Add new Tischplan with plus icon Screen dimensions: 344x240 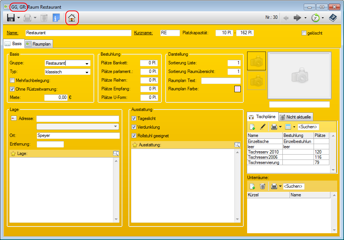tap(252, 127)
